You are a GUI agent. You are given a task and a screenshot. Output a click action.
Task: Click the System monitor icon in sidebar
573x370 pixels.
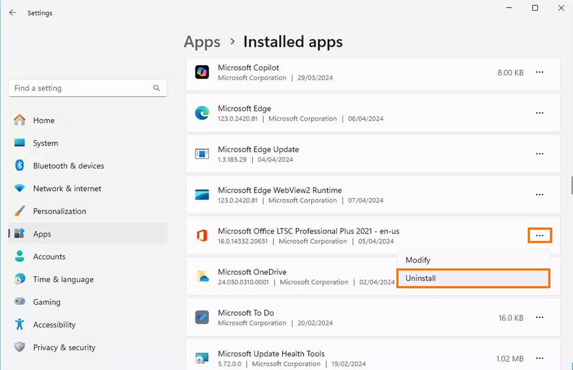click(19, 143)
